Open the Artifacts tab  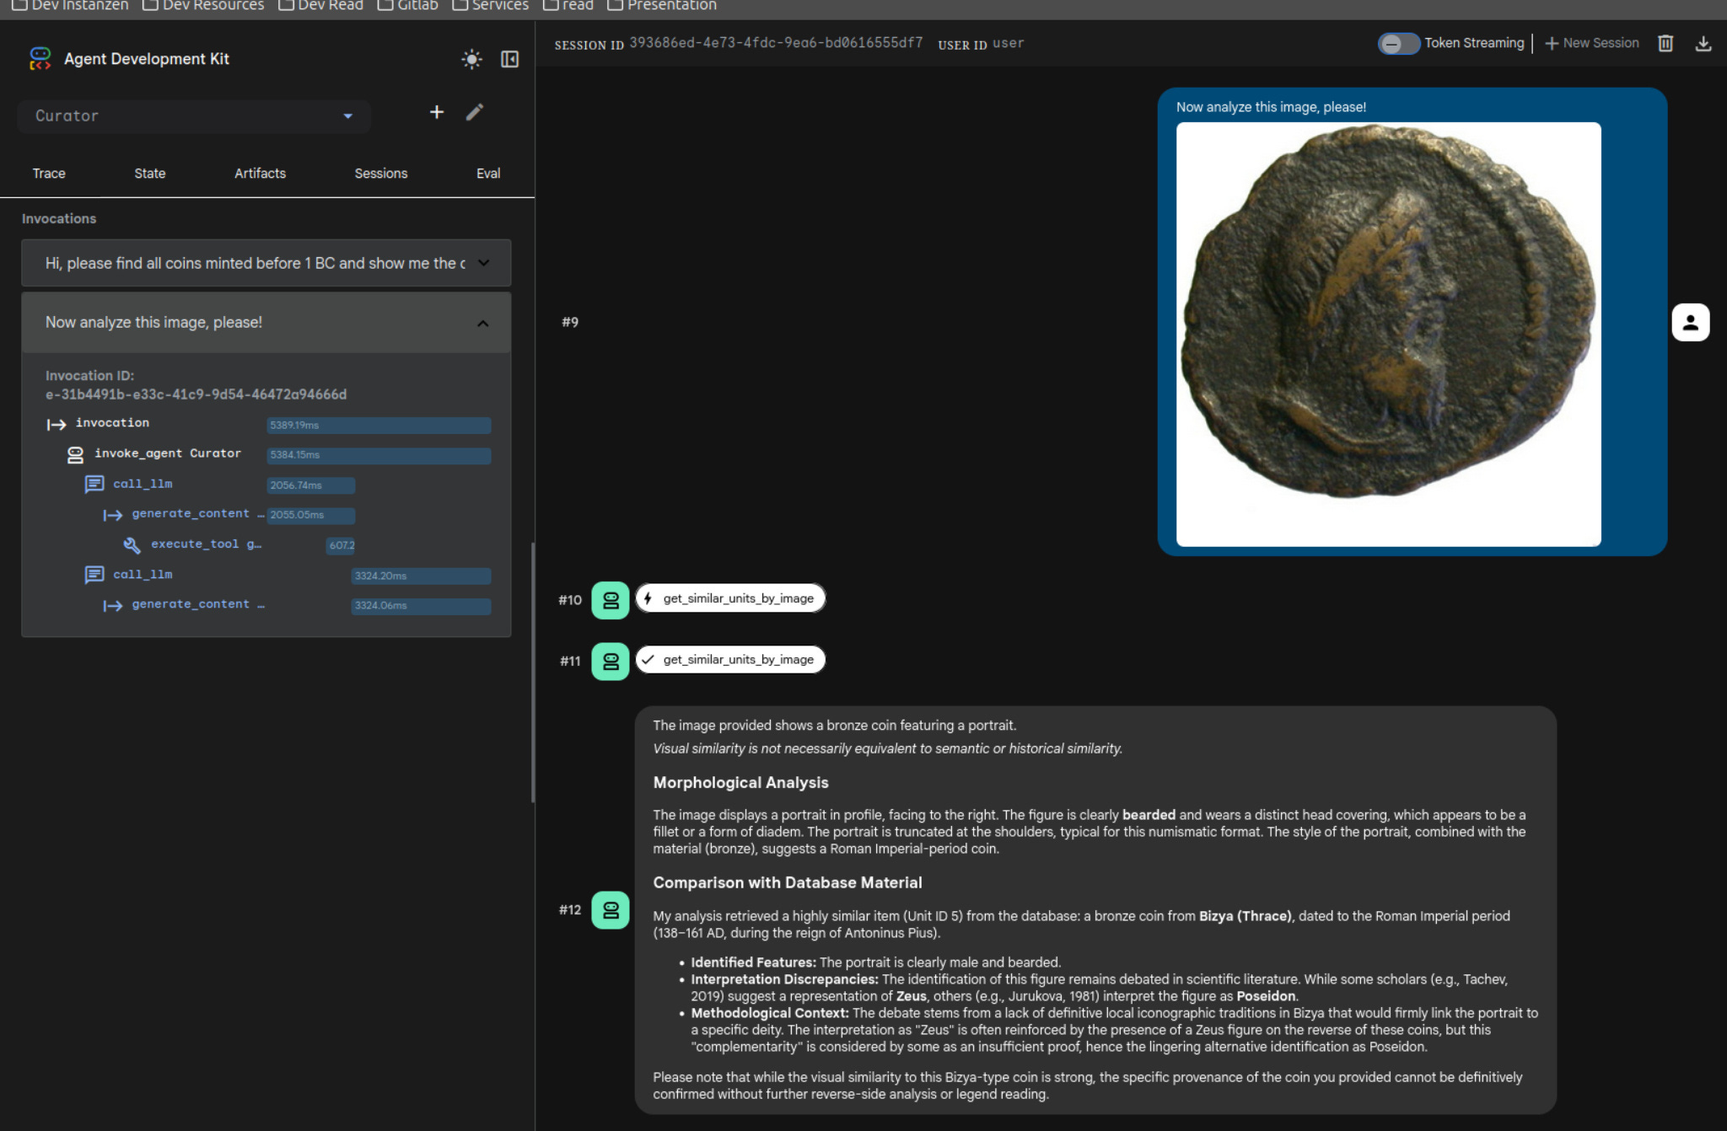click(260, 174)
